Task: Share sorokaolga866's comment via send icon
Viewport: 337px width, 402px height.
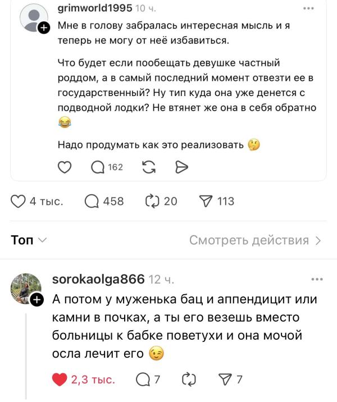Action: (226, 380)
